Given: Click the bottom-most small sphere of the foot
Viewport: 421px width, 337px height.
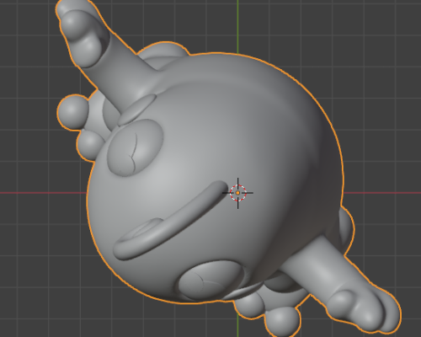Looking at the screenshot, I should click(281, 321).
